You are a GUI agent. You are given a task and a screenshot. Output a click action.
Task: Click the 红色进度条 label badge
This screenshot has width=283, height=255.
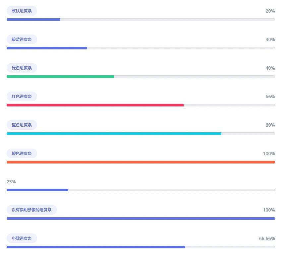(22, 96)
